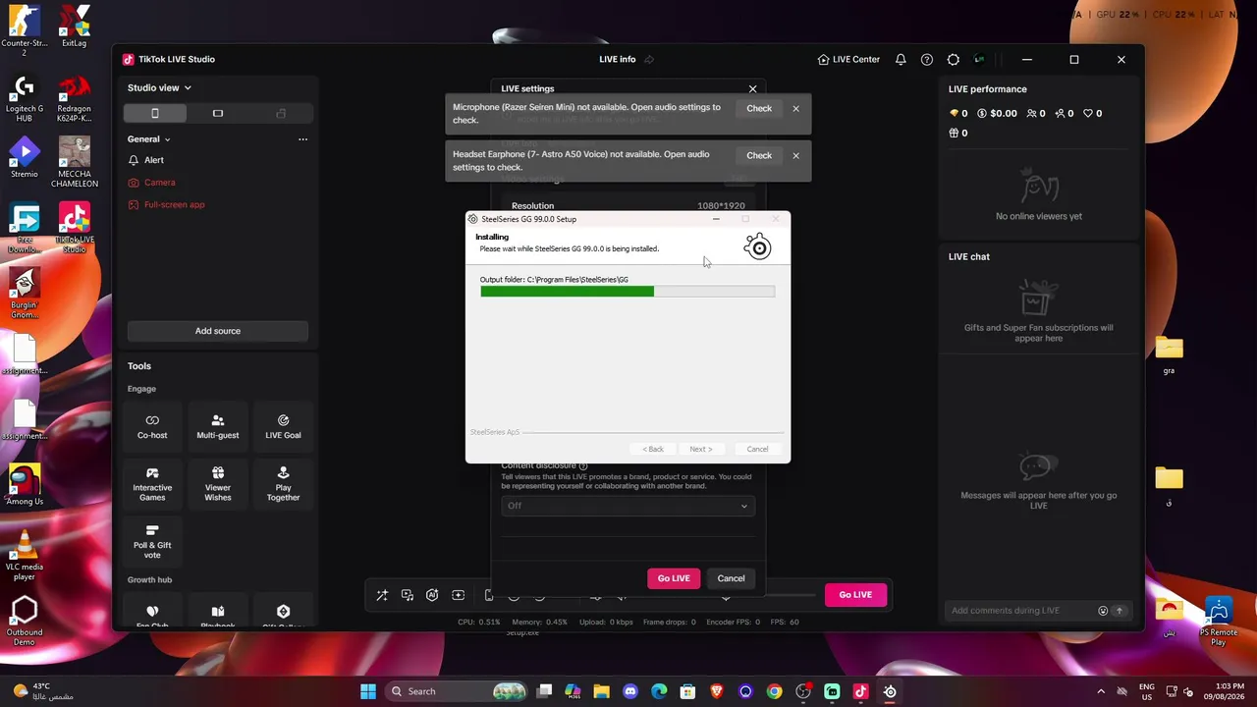Viewport: 1257px width, 707px height.
Task: Dismiss the Razer microphone notification
Action: point(796,108)
